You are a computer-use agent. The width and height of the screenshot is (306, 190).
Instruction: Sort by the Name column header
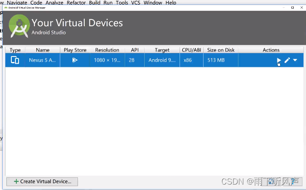click(43, 50)
